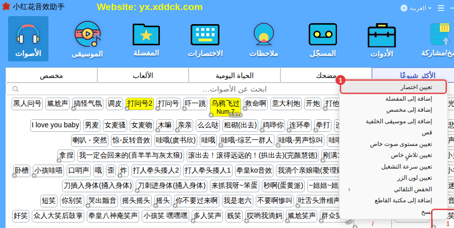Screen dimensions: 454x228
Task: Play the 开炮 sound
Action: (x=313, y=104)
